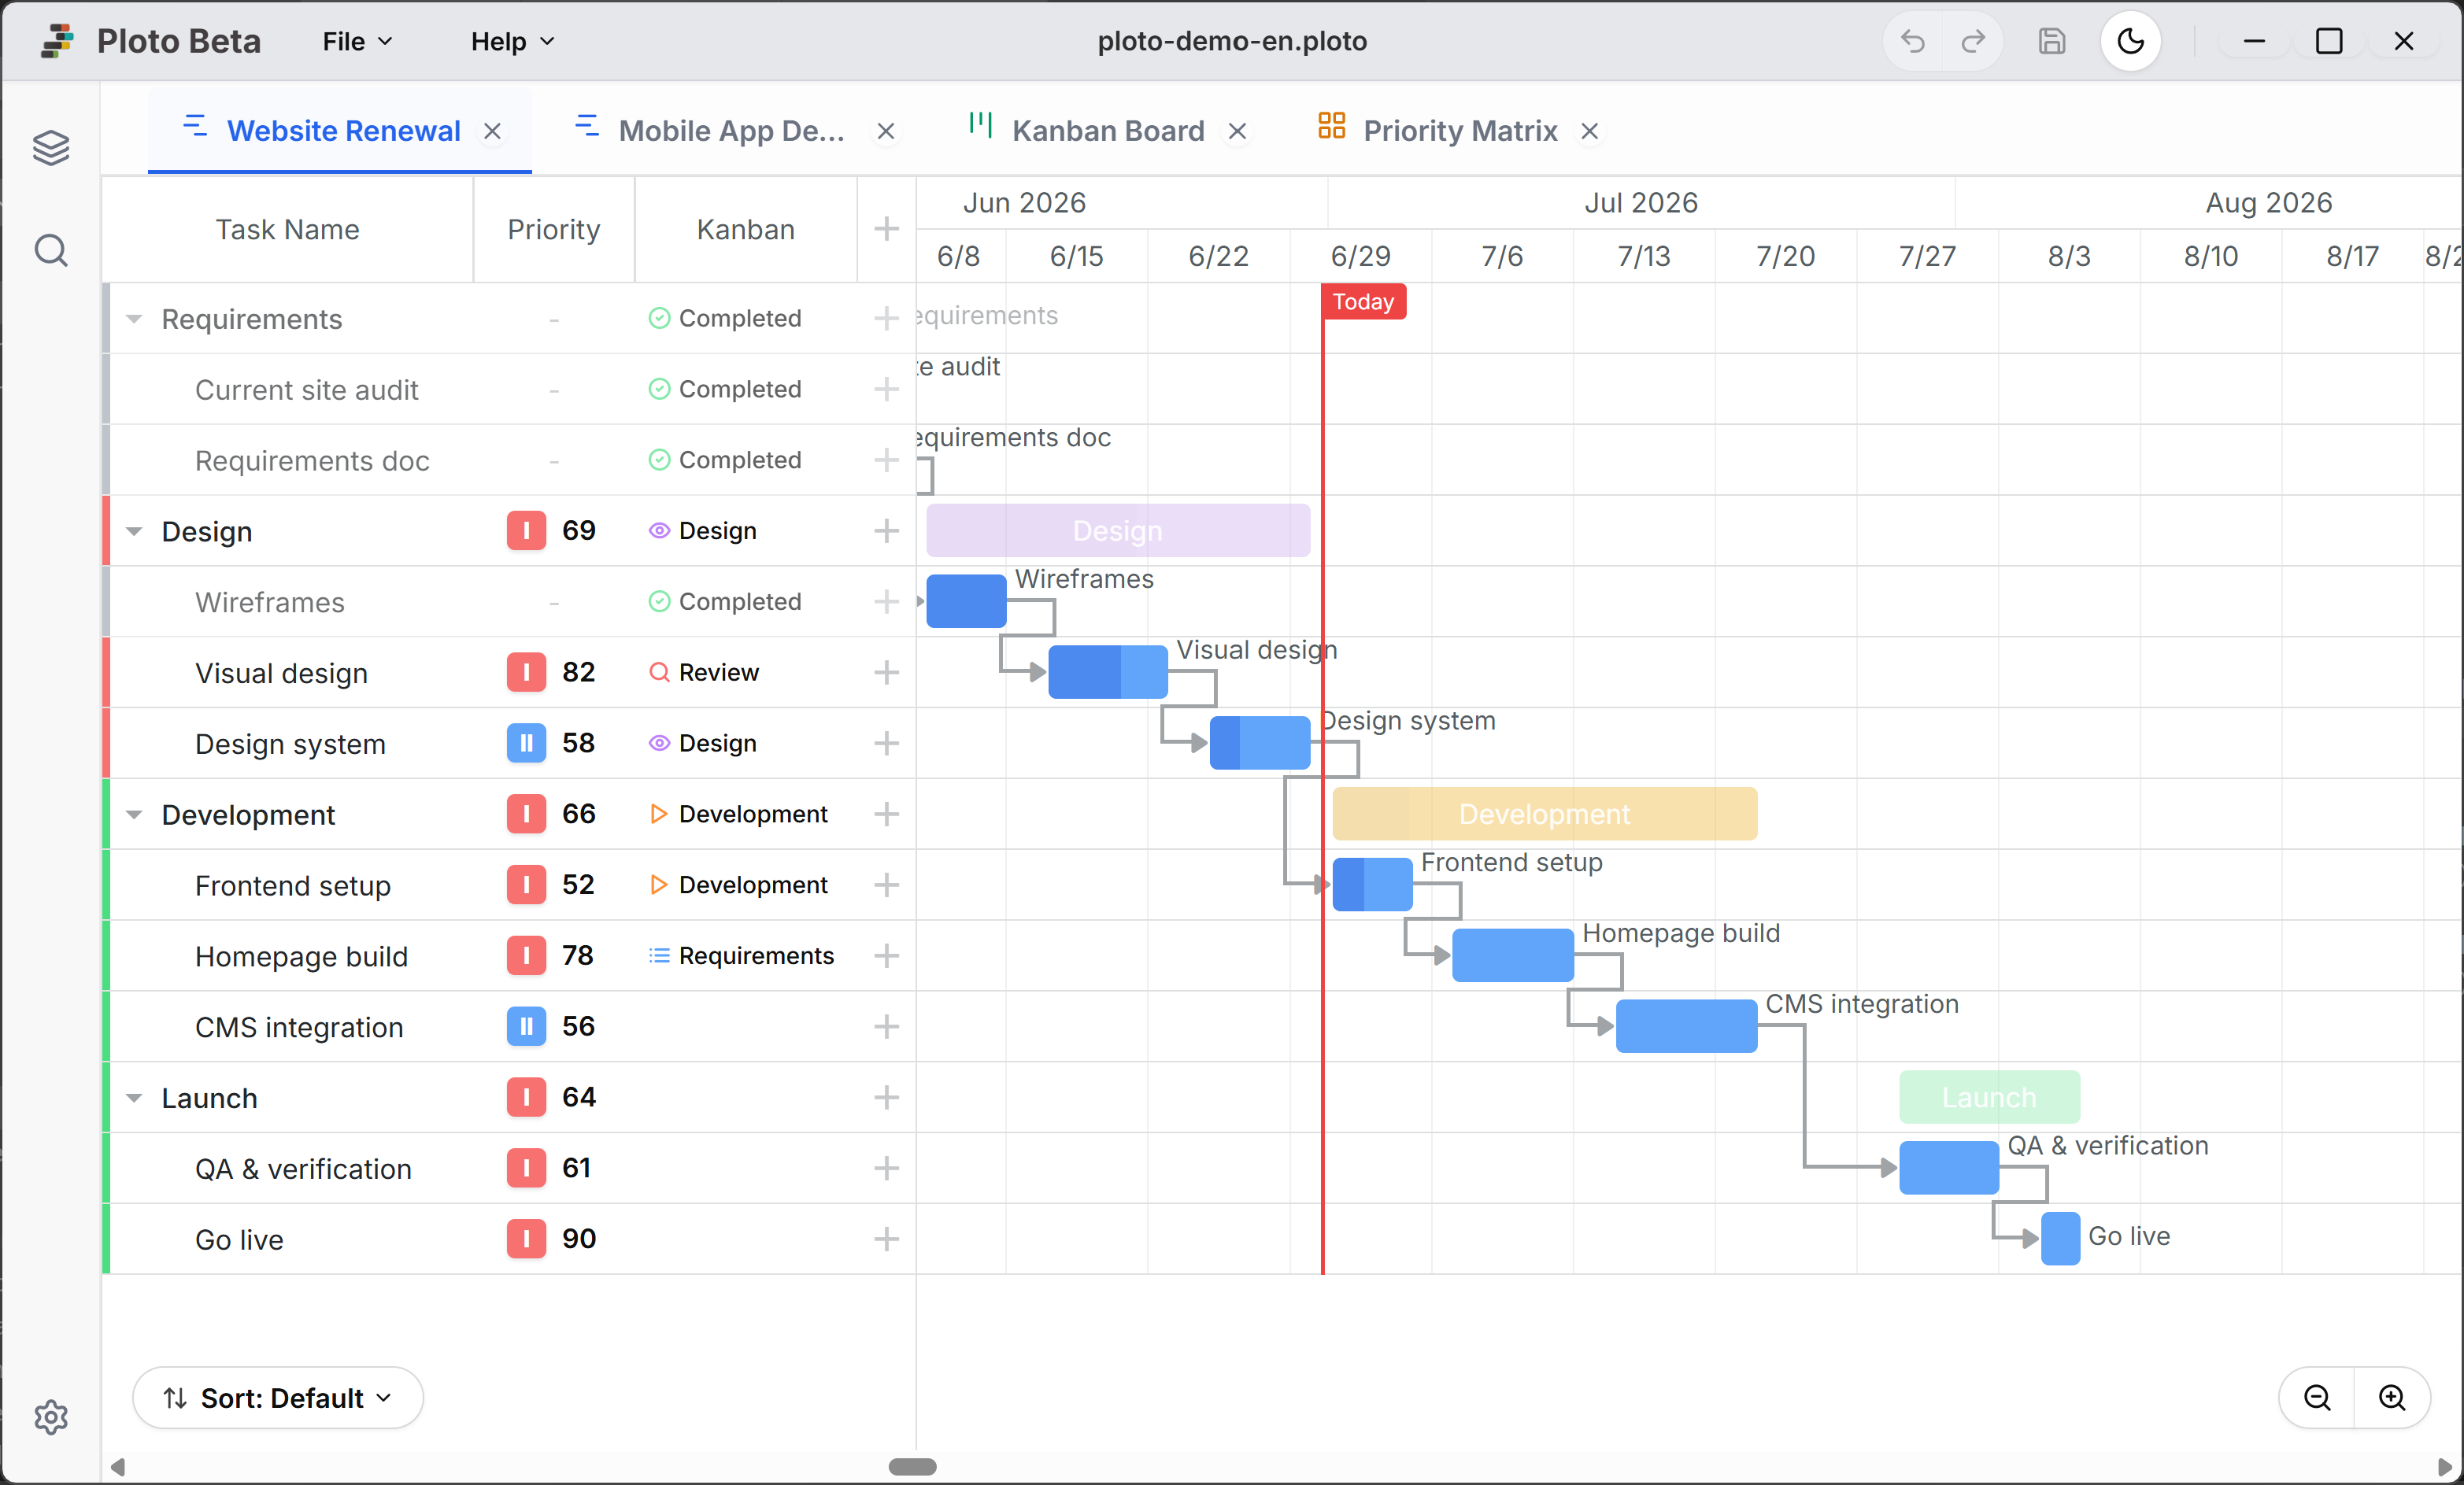
Task: Click priority badge on Go live row
Action: (x=526, y=1238)
